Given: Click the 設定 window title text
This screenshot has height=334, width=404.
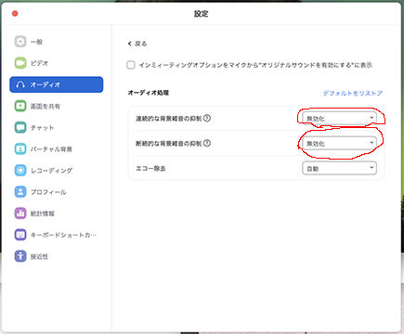Looking at the screenshot, I should pyautogui.click(x=202, y=14).
